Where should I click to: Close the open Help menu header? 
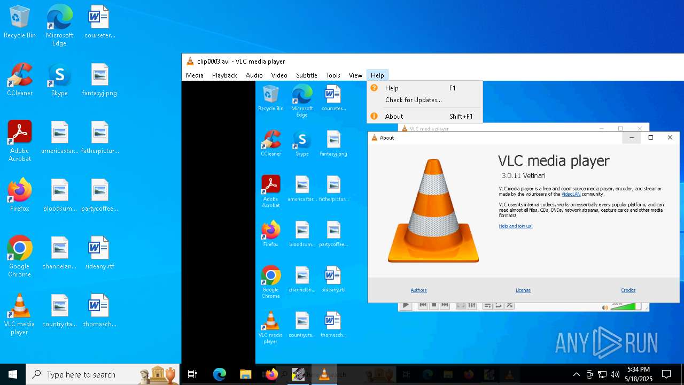coord(377,75)
